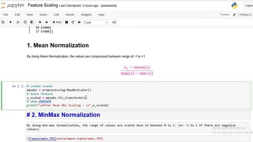
Task: Open the Widgets menu
Action: click(x=86, y=15)
